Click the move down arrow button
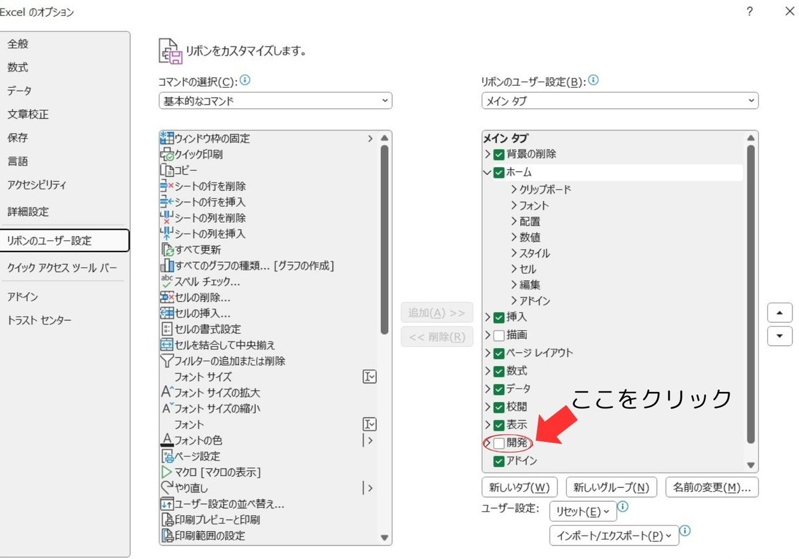The height and width of the screenshot is (559, 799). tap(780, 337)
